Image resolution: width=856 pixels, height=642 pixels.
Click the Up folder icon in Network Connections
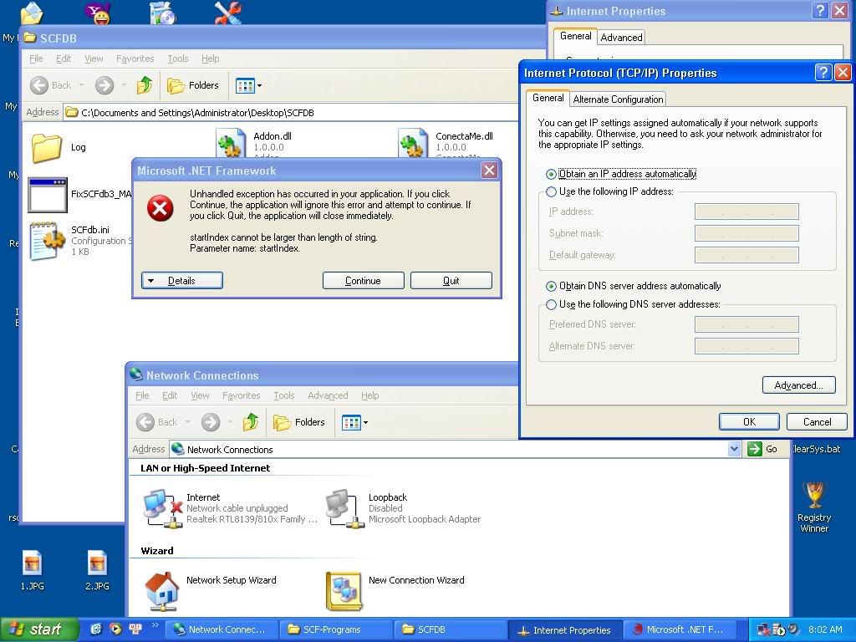pyautogui.click(x=250, y=422)
